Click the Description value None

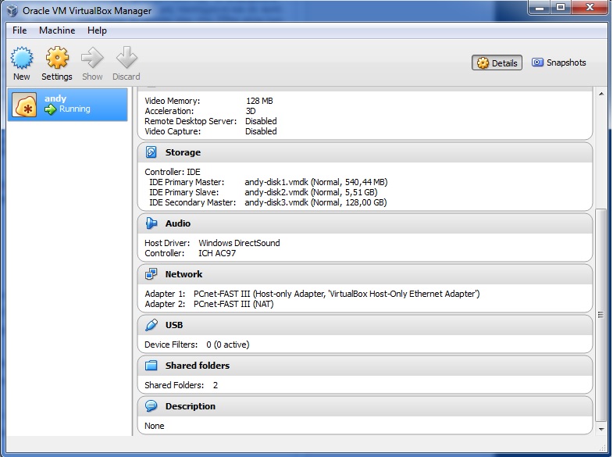pos(155,426)
